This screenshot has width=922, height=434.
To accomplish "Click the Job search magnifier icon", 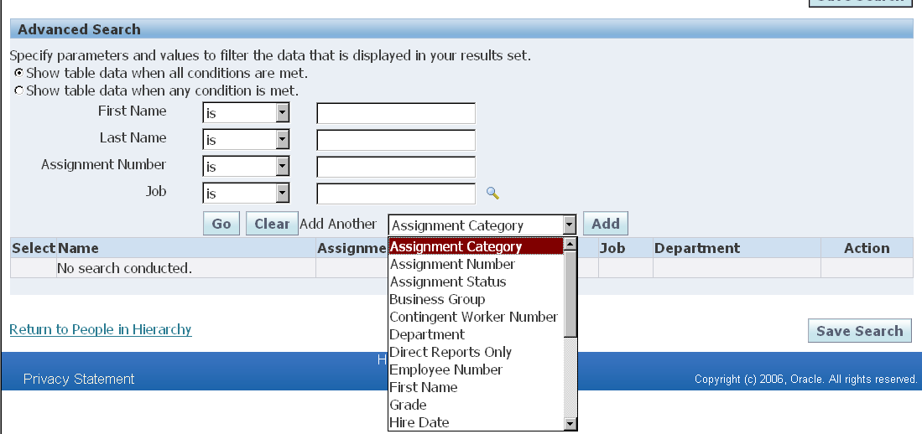I will click(x=493, y=194).
